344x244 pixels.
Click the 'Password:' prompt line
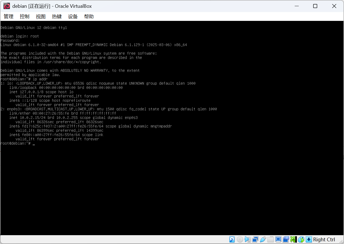[x=10, y=40]
